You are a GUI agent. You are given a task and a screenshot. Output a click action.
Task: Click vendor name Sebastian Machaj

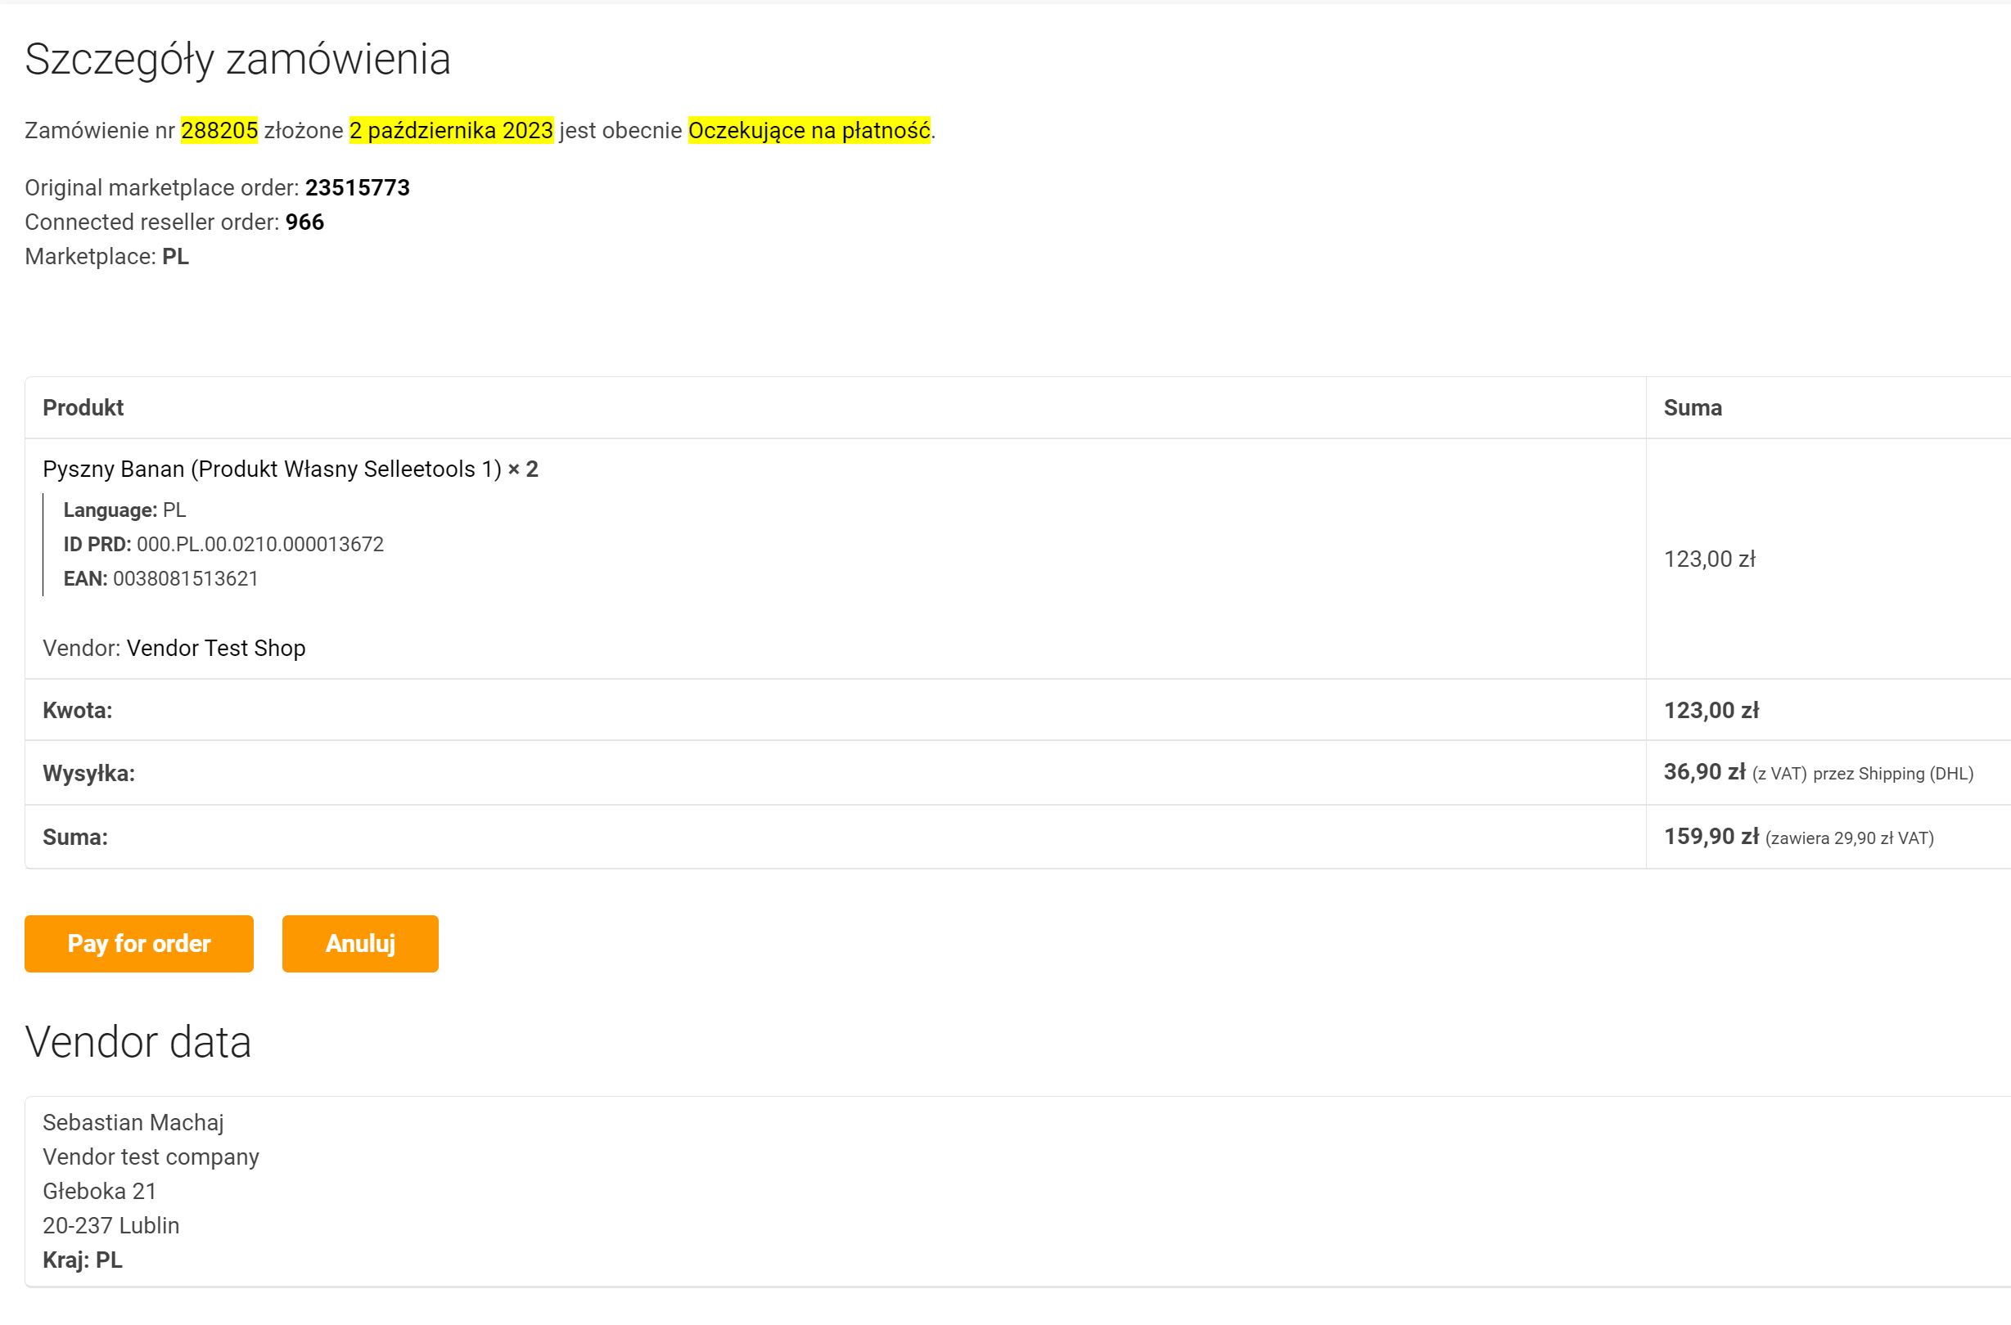click(133, 1122)
